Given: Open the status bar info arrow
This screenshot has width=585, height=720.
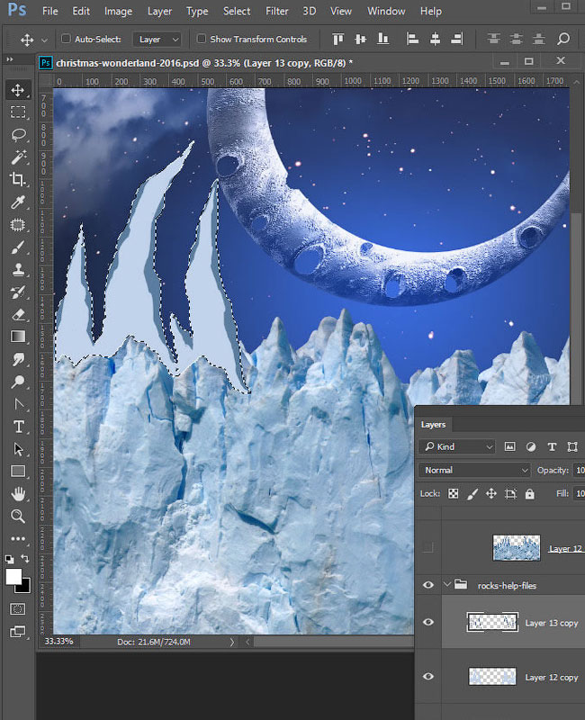Looking at the screenshot, I should (x=232, y=642).
